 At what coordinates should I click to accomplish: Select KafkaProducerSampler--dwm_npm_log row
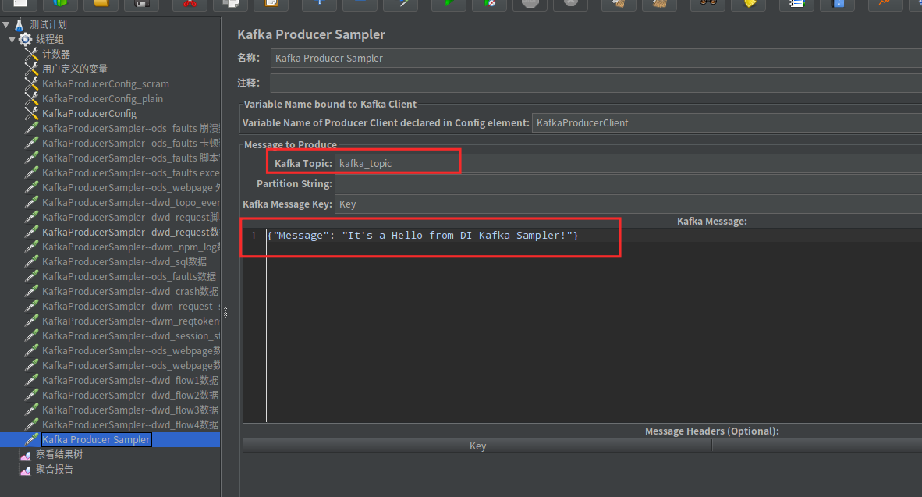click(x=130, y=247)
